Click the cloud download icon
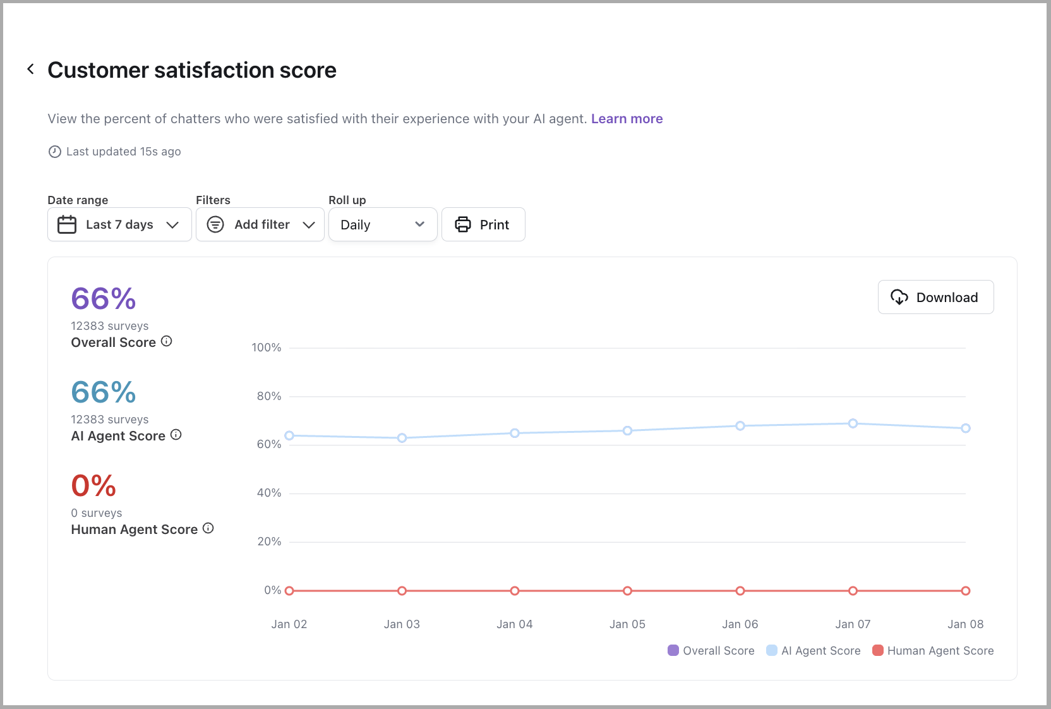 899,297
